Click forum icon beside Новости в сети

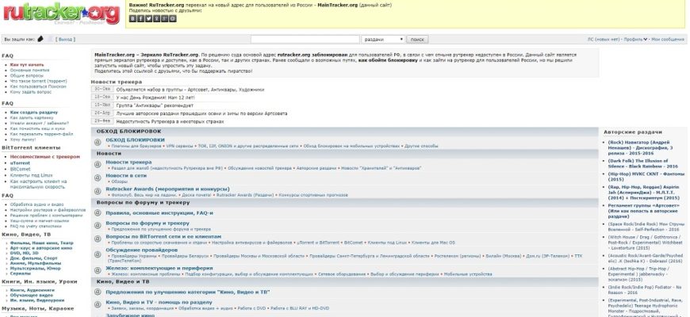[x=98, y=178]
